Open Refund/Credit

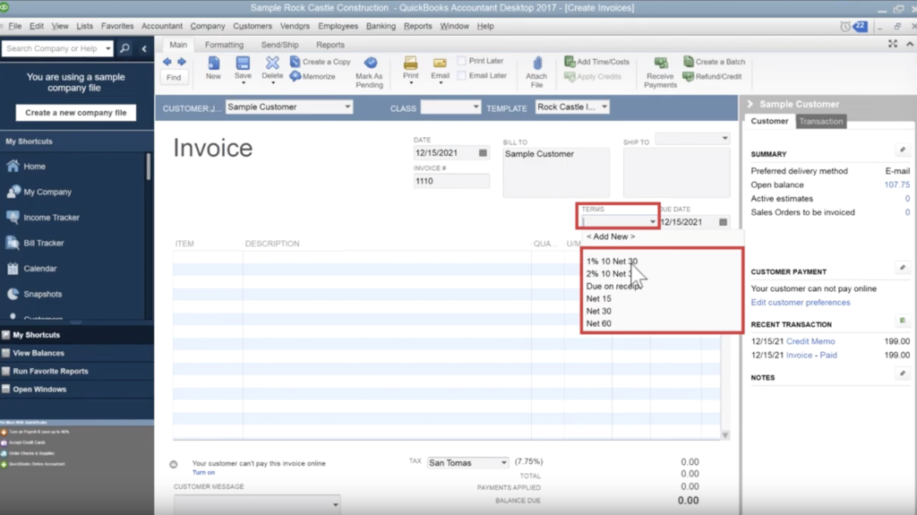point(712,77)
